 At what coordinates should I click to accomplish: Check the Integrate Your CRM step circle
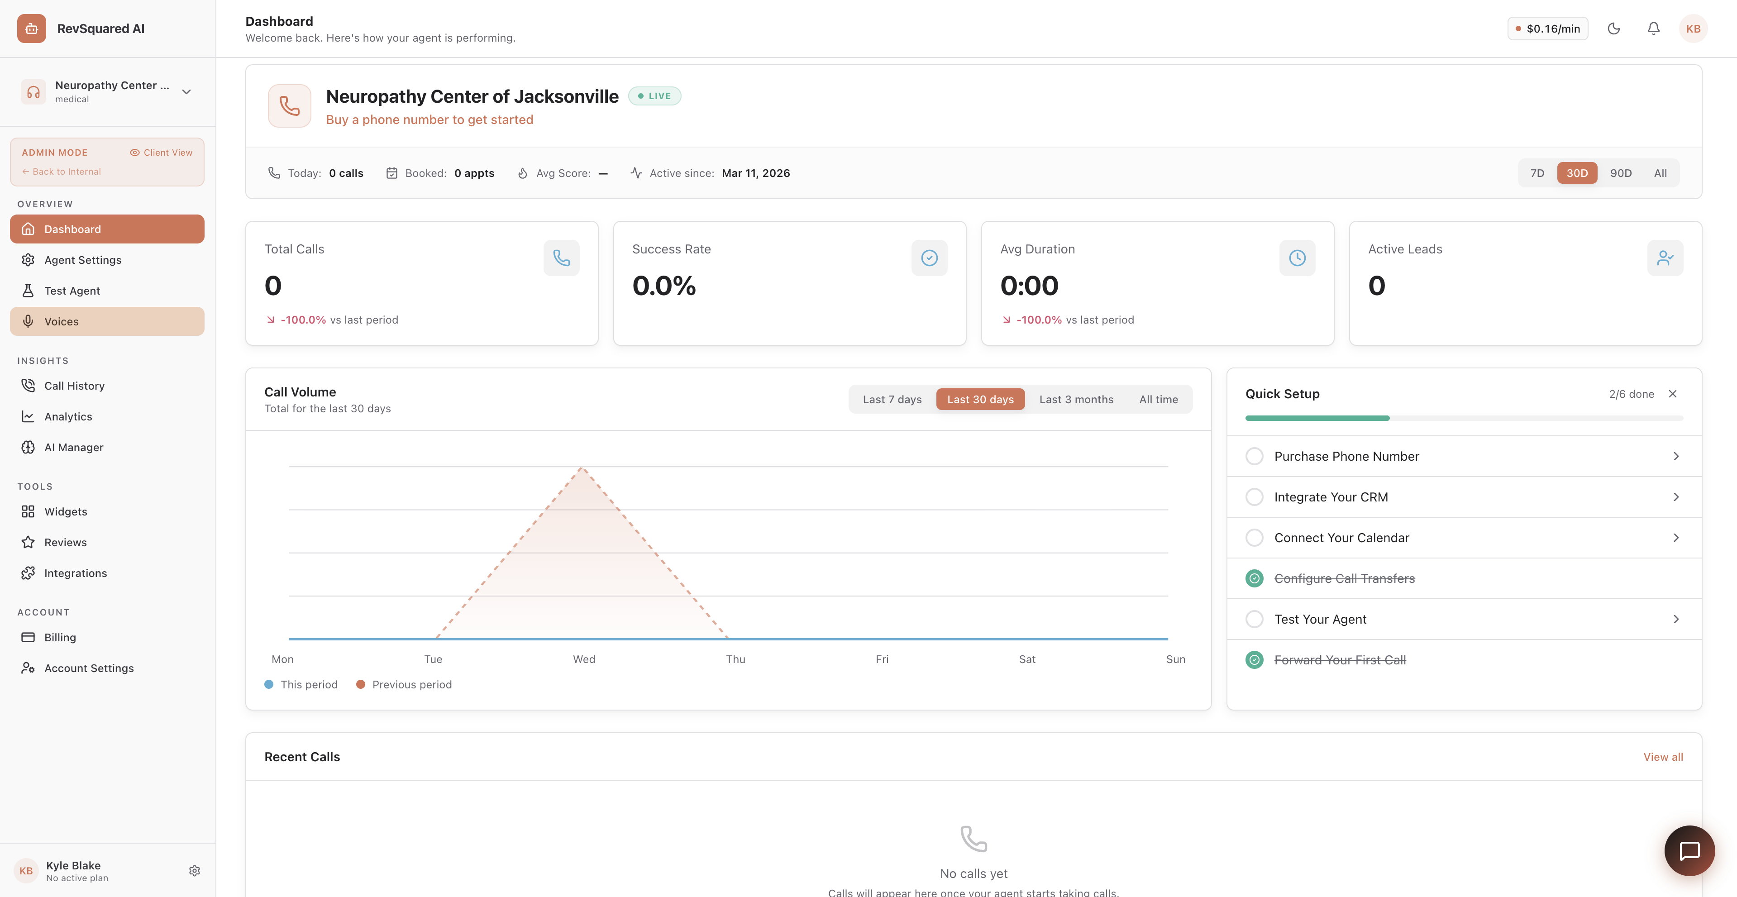click(x=1254, y=497)
